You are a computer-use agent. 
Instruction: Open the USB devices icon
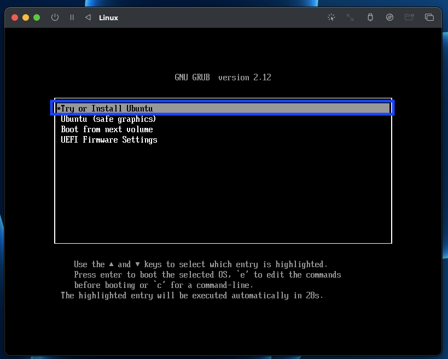(x=370, y=17)
